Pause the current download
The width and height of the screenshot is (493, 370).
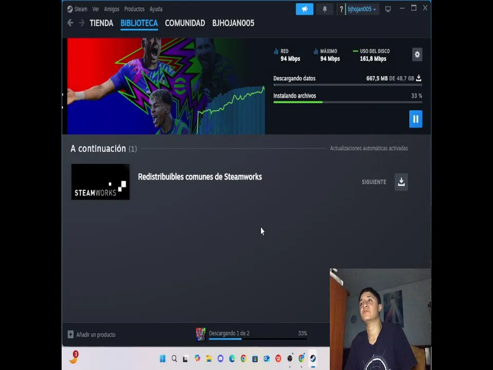pos(415,119)
